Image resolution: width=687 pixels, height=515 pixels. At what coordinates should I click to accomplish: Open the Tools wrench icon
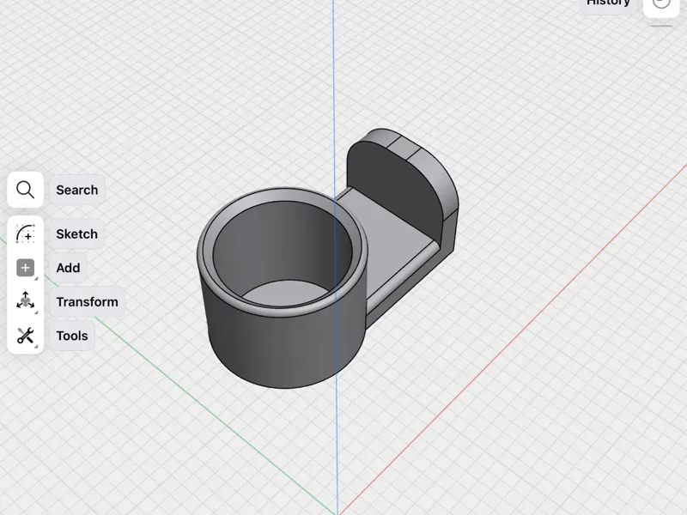click(25, 336)
